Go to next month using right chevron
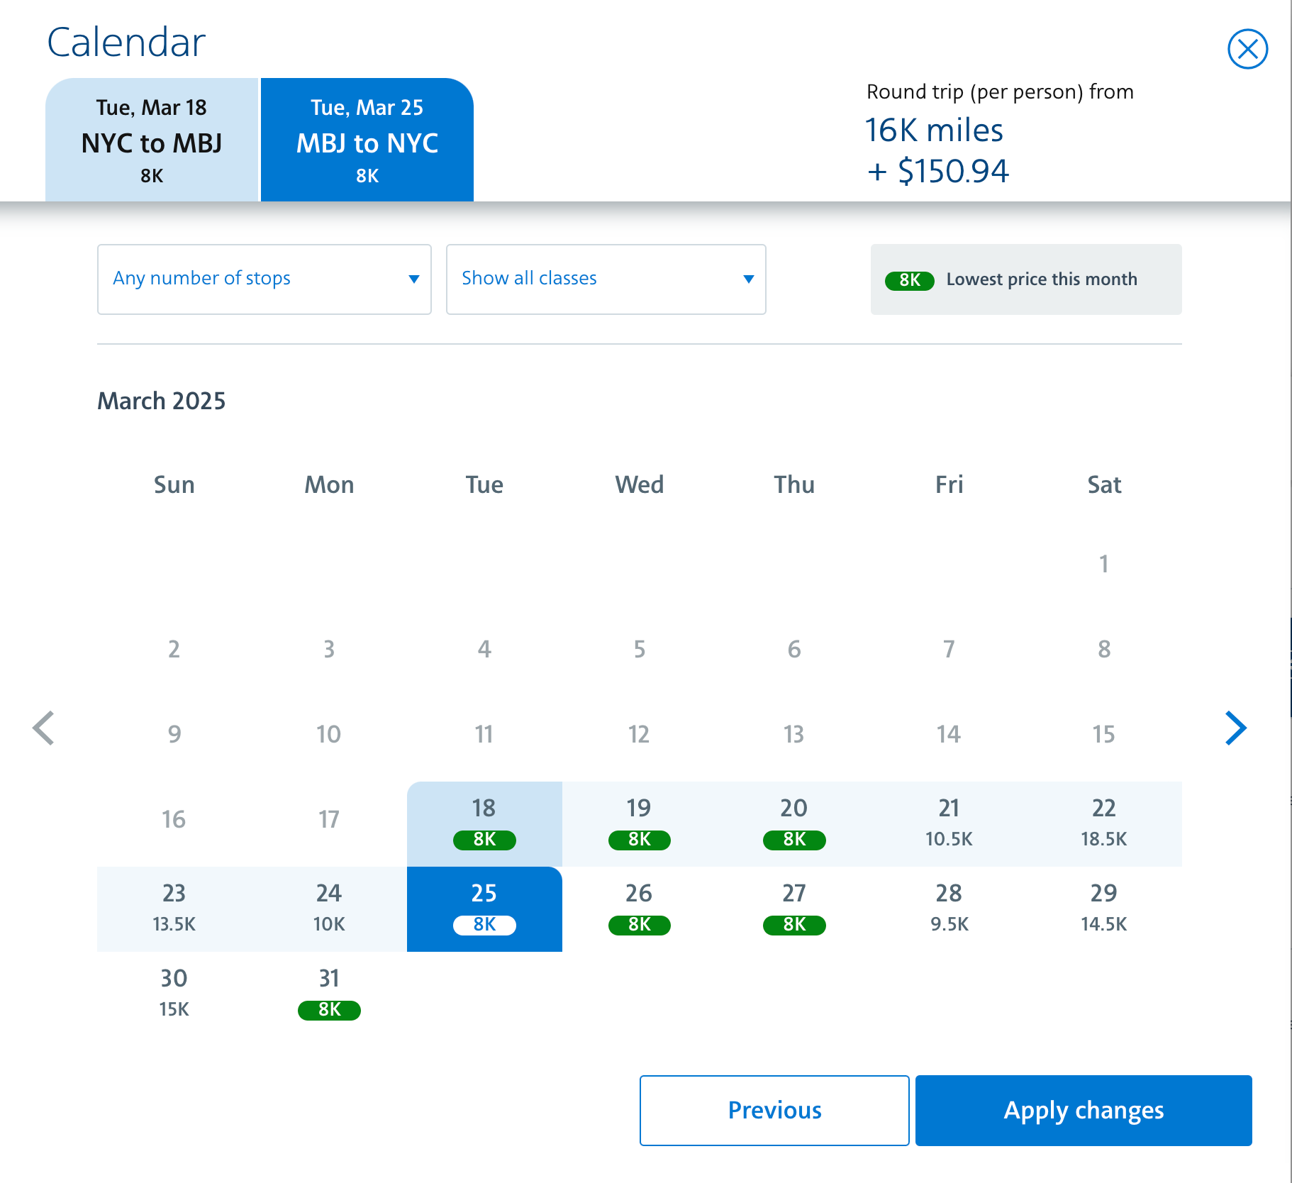Image resolution: width=1292 pixels, height=1183 pixels. [1235, 728]
